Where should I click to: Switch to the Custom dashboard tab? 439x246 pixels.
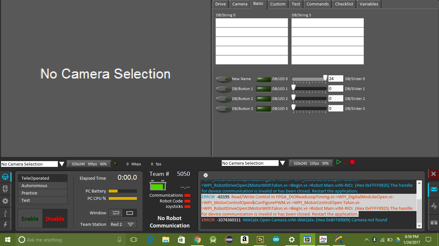click(278, 4)
